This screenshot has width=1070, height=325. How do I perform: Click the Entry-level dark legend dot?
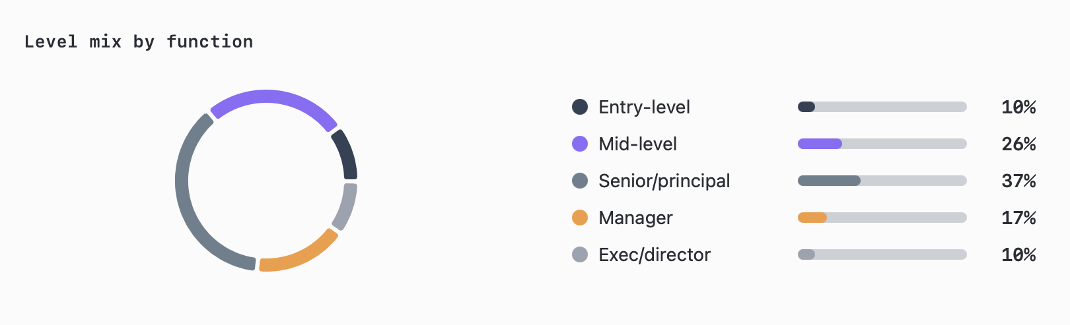pyautogui.click(x=580, y=107)
